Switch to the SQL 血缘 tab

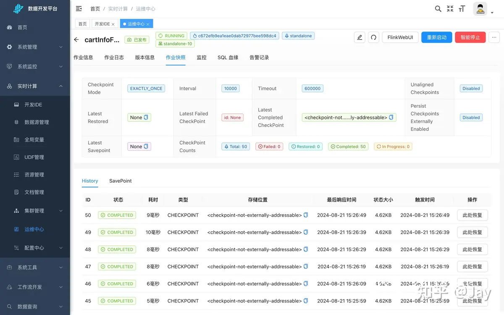(228, 58)
